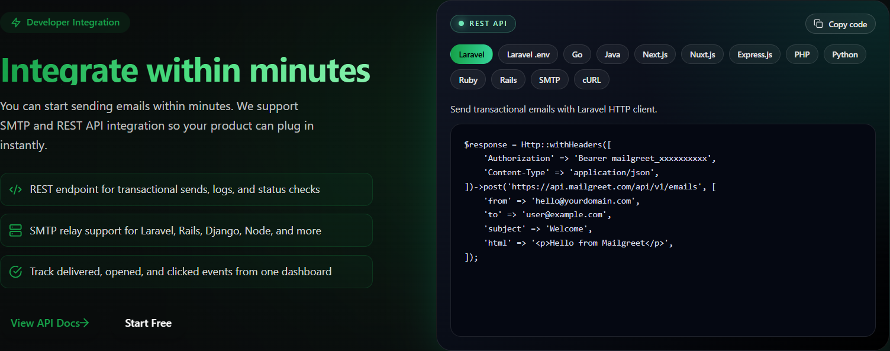Select the SMTP tab

(550, 80)
